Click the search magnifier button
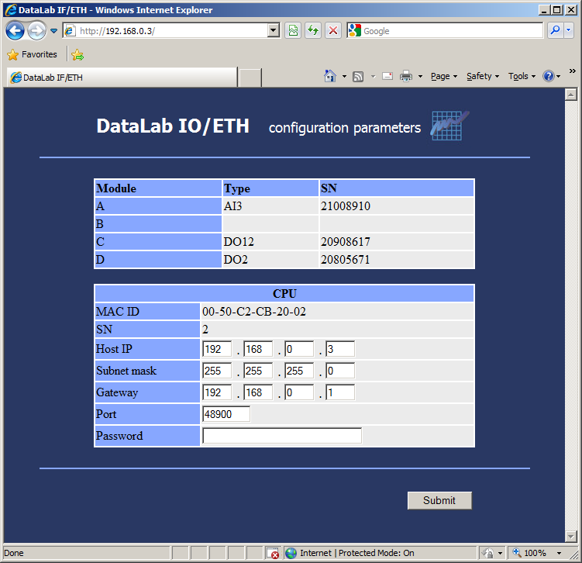This screenshot has width=582, height=563. 555,31
